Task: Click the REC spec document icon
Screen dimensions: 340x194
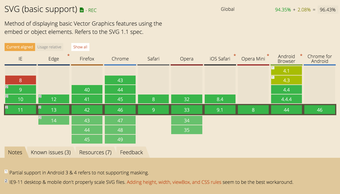Action: [x=82, y=10]
